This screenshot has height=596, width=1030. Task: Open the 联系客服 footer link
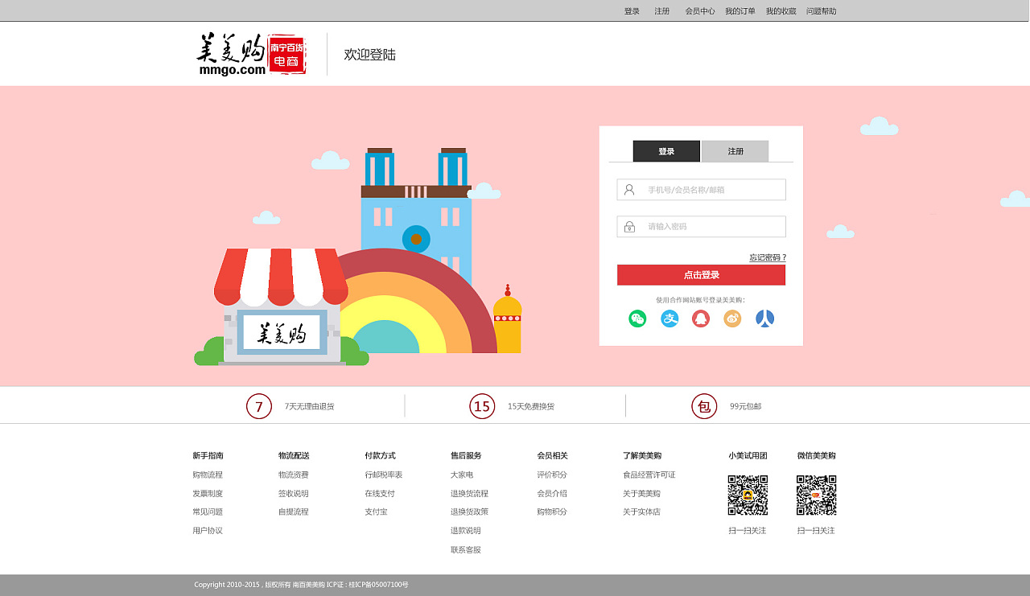coord(465,549)
